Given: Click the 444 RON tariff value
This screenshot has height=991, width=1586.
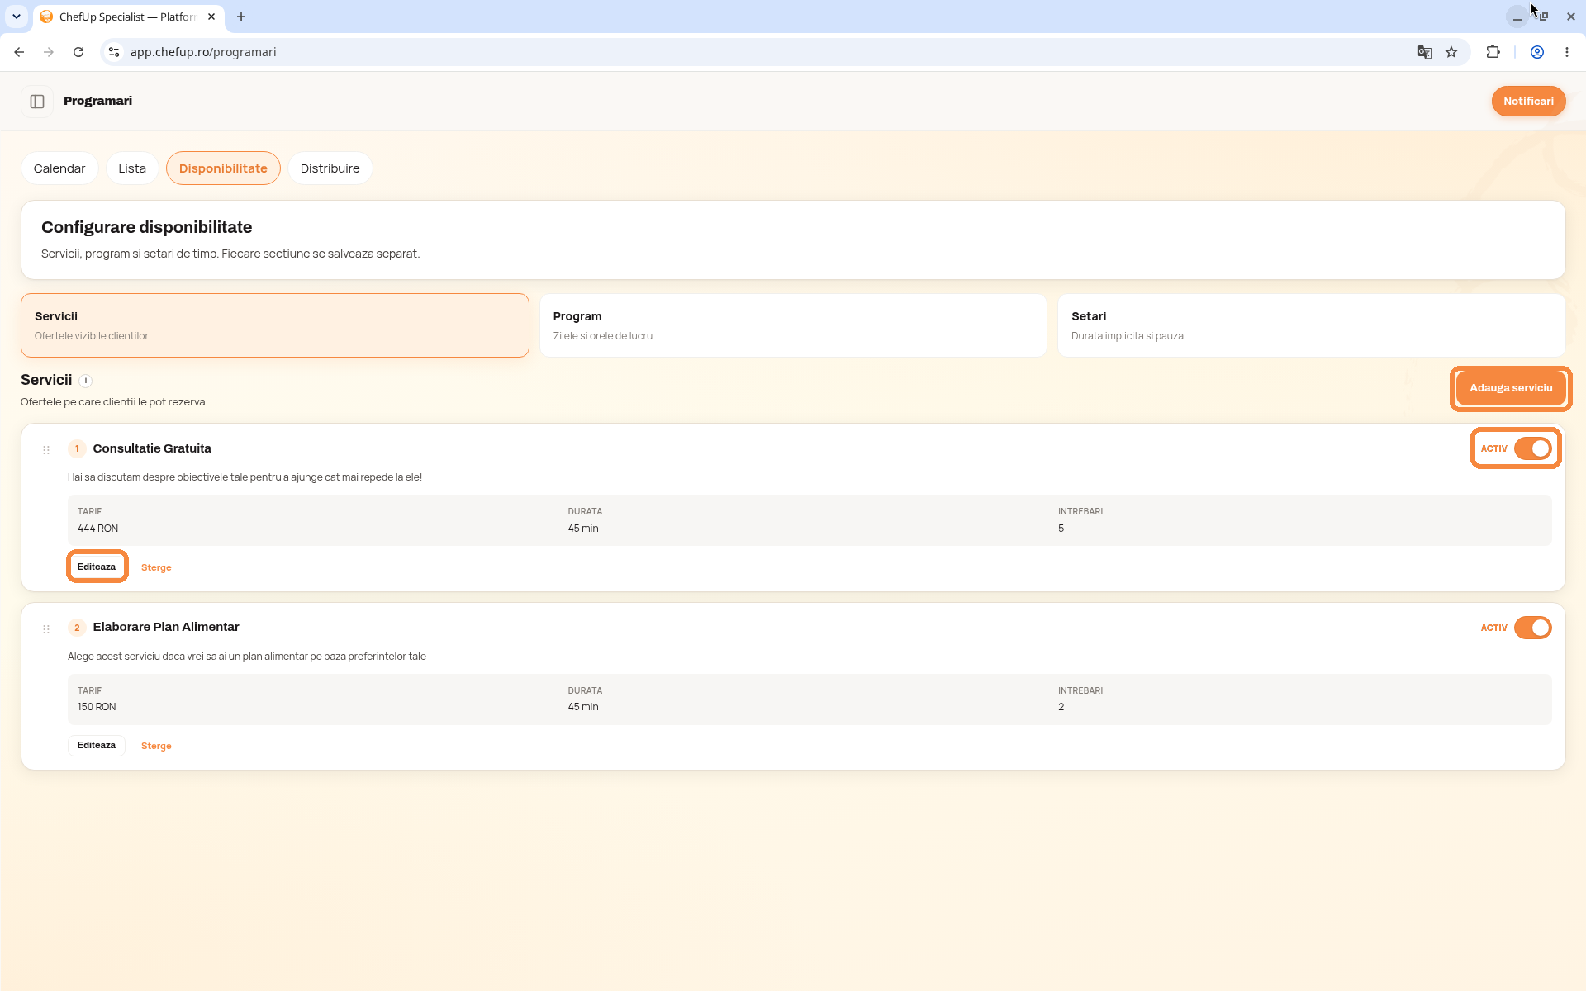Looking at the screenshot, I should [x=97, y=529].
